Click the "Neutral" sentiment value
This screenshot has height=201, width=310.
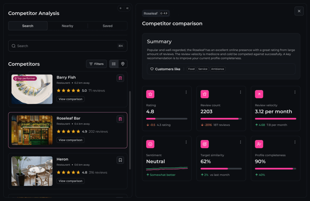(x=155, y=161)
